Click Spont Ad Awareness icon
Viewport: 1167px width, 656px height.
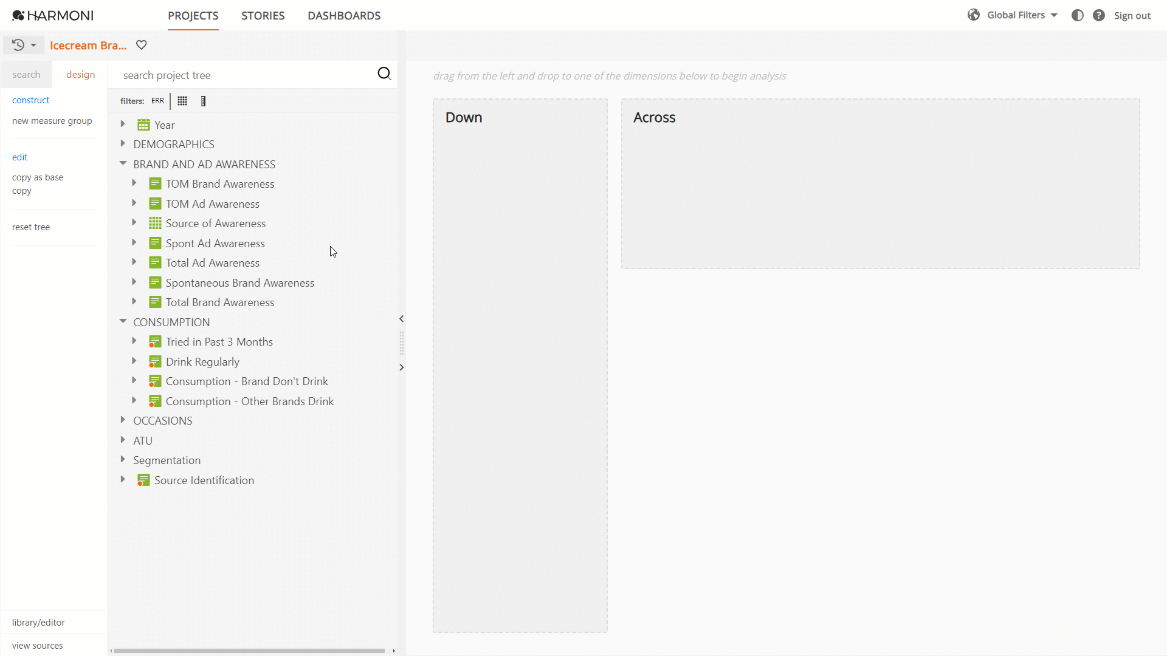155,244
